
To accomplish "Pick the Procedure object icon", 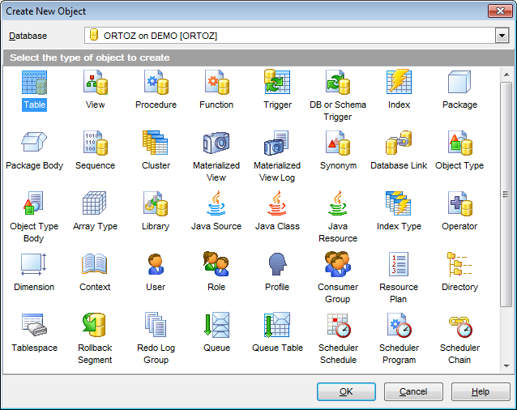I will [x=156, y=83].
